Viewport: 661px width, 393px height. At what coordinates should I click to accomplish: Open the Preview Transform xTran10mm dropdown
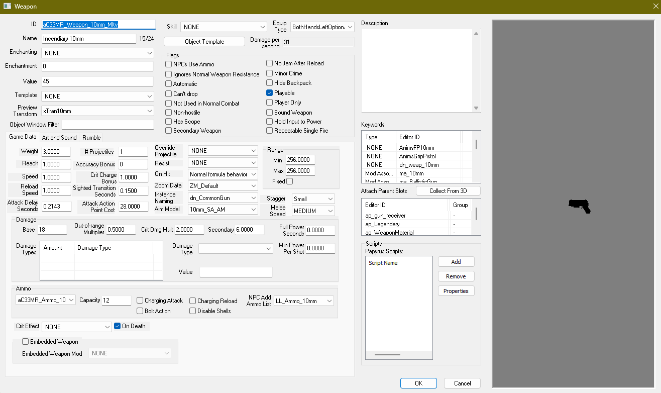(98, 111)
